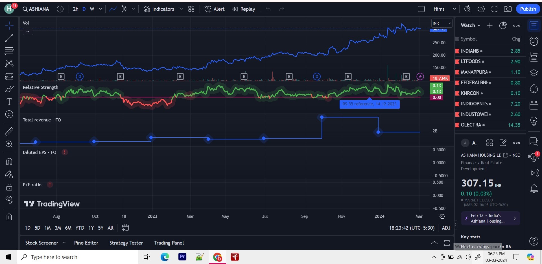Add symbol to the watchlist
Viewport: 542px width, 264px height.
click(x=490, y=25)
